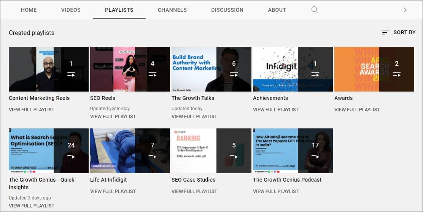Click the Created playlists heading
Image resolution: width=423 pixels, height=212 pixels.
[x=32, y=33]
